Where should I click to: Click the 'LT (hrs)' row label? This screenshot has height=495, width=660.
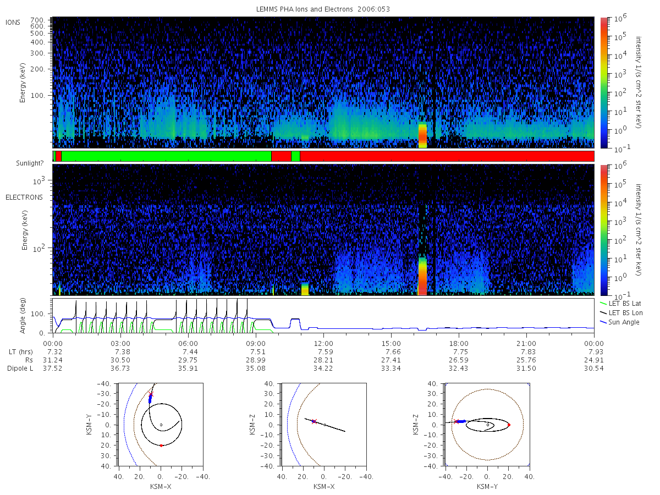pyautogui.click(x=21, y=351)
